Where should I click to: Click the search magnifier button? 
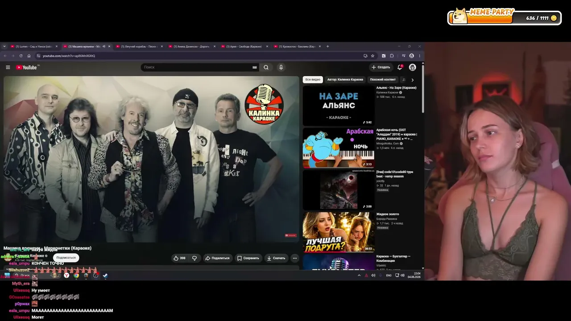coord(266,67)
